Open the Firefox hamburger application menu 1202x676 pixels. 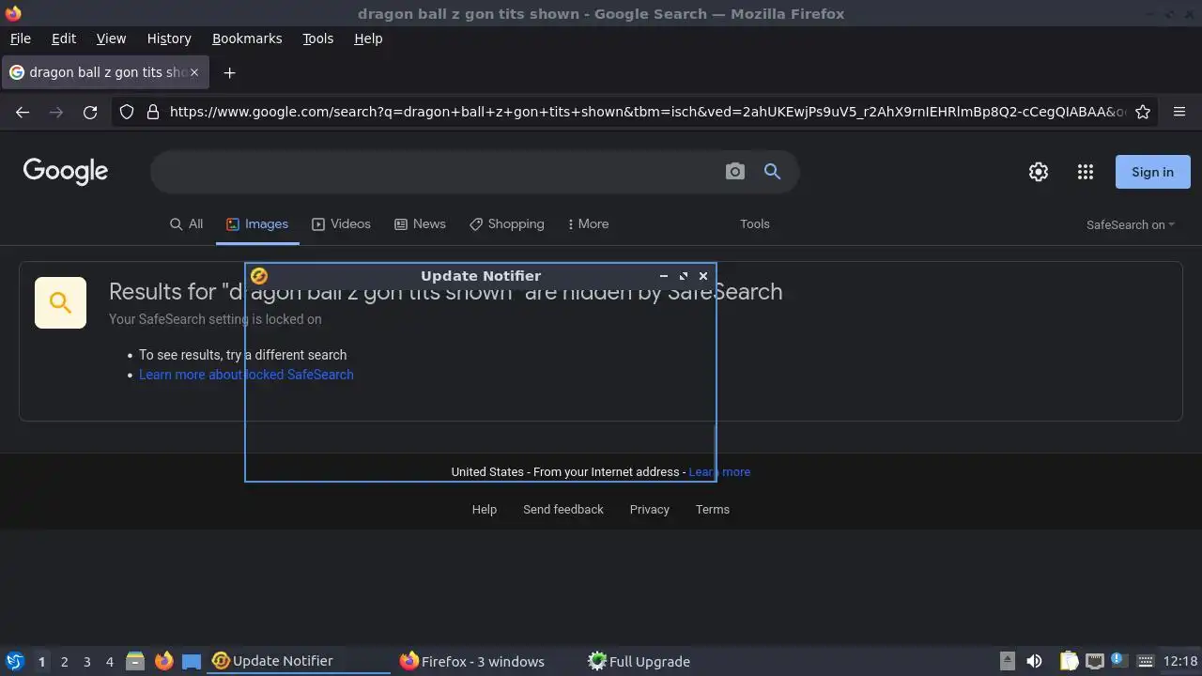coord(1179,112)
